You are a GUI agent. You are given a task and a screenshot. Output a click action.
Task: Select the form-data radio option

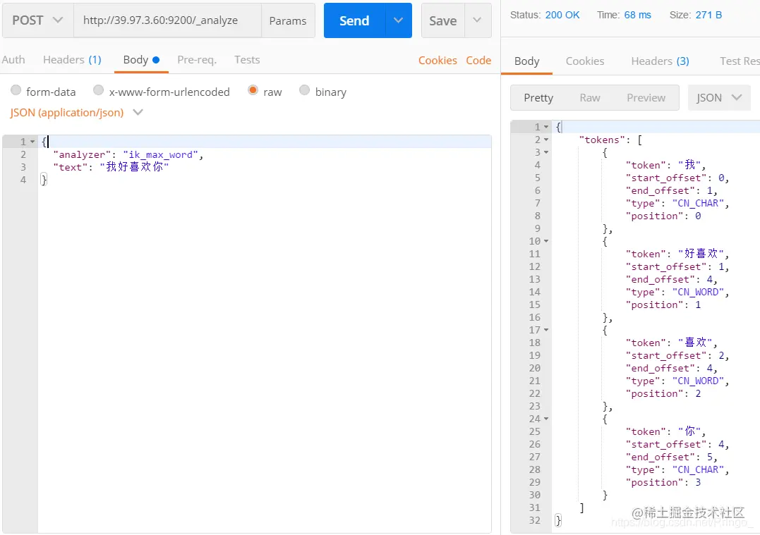pyautogui.click(x=16, y=90)
